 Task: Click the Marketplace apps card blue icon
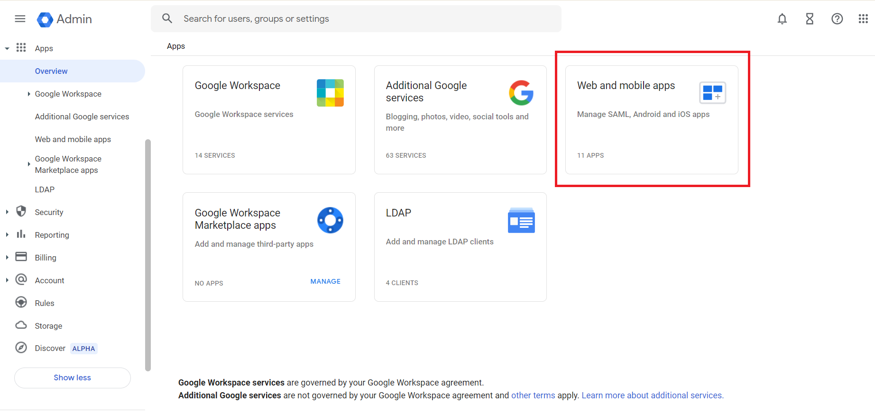[330, 220]
